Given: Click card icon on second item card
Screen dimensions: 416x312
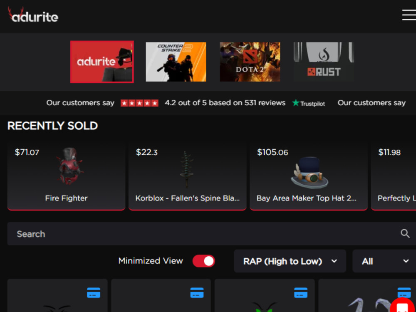Looking at the screenshot, I should (197, 292).
